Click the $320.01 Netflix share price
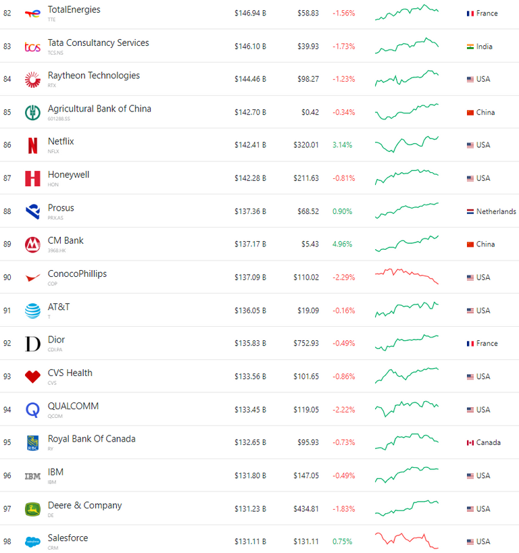 pyautogui.click(x=305, y=145)
